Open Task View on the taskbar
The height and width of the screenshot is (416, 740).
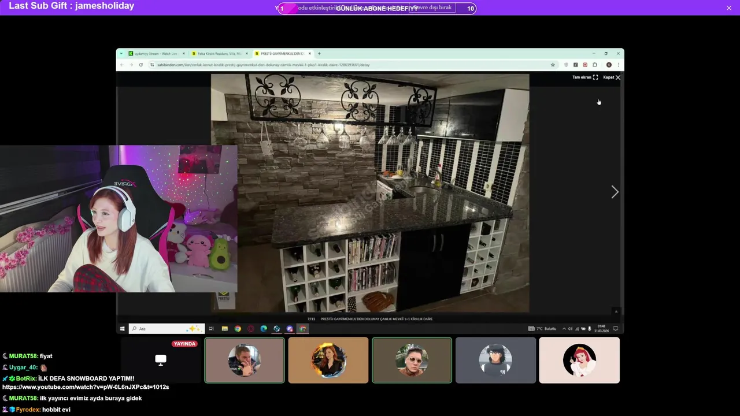211,329
